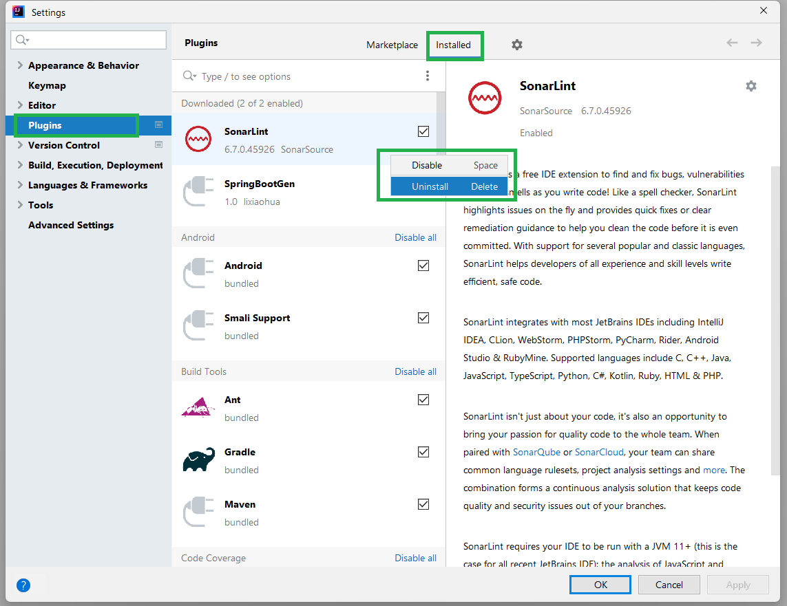Switch to the Marketplace tab
This screenshot has height=606, width=787.
[392, 45]
